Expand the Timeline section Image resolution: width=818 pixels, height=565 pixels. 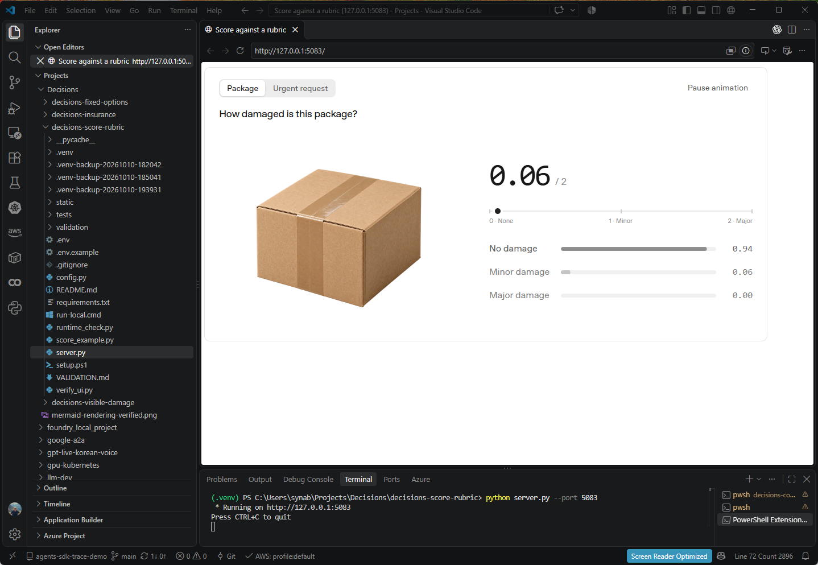click(57, 504)
